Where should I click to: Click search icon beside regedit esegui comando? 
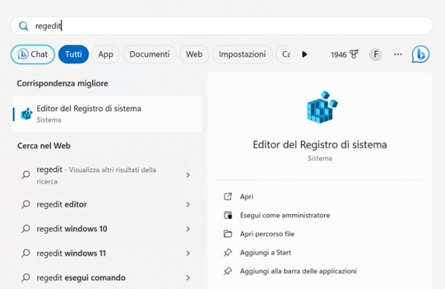25,278
